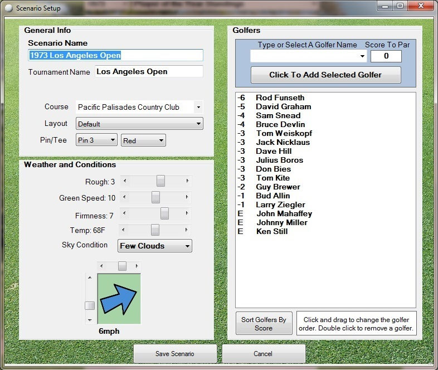Viewport: 438px width, 370px height.
Task: Click the Rough slider thumb
Action: click(160, 181)
